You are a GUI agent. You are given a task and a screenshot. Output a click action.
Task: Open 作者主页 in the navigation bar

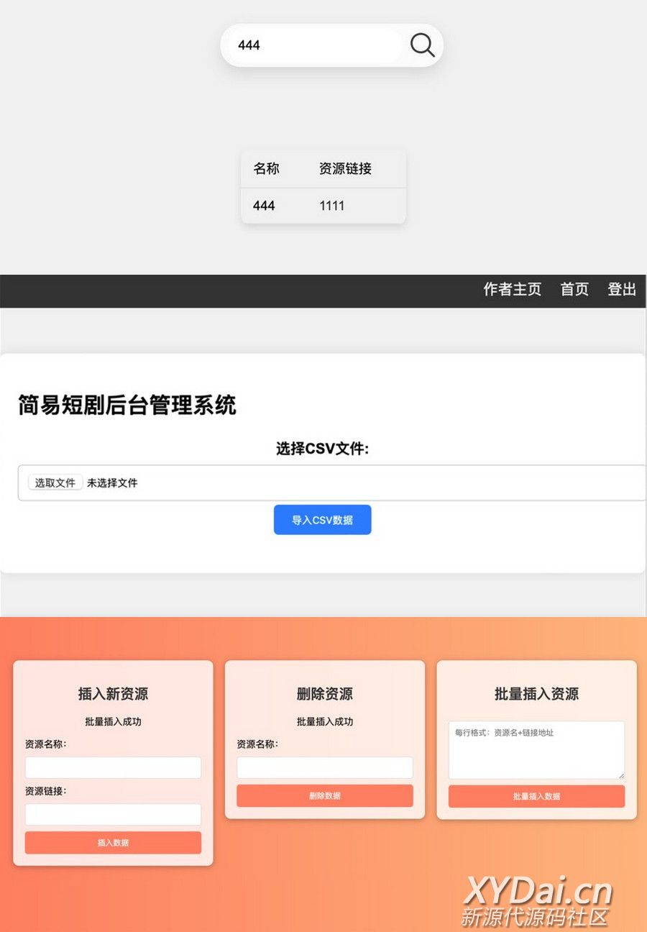[x=512, y=289]
